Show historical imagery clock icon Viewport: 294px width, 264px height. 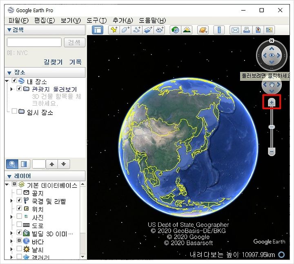(175, 30)
